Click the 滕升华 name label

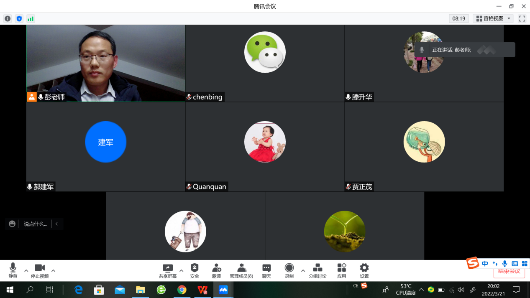click(x=362, y=97)
